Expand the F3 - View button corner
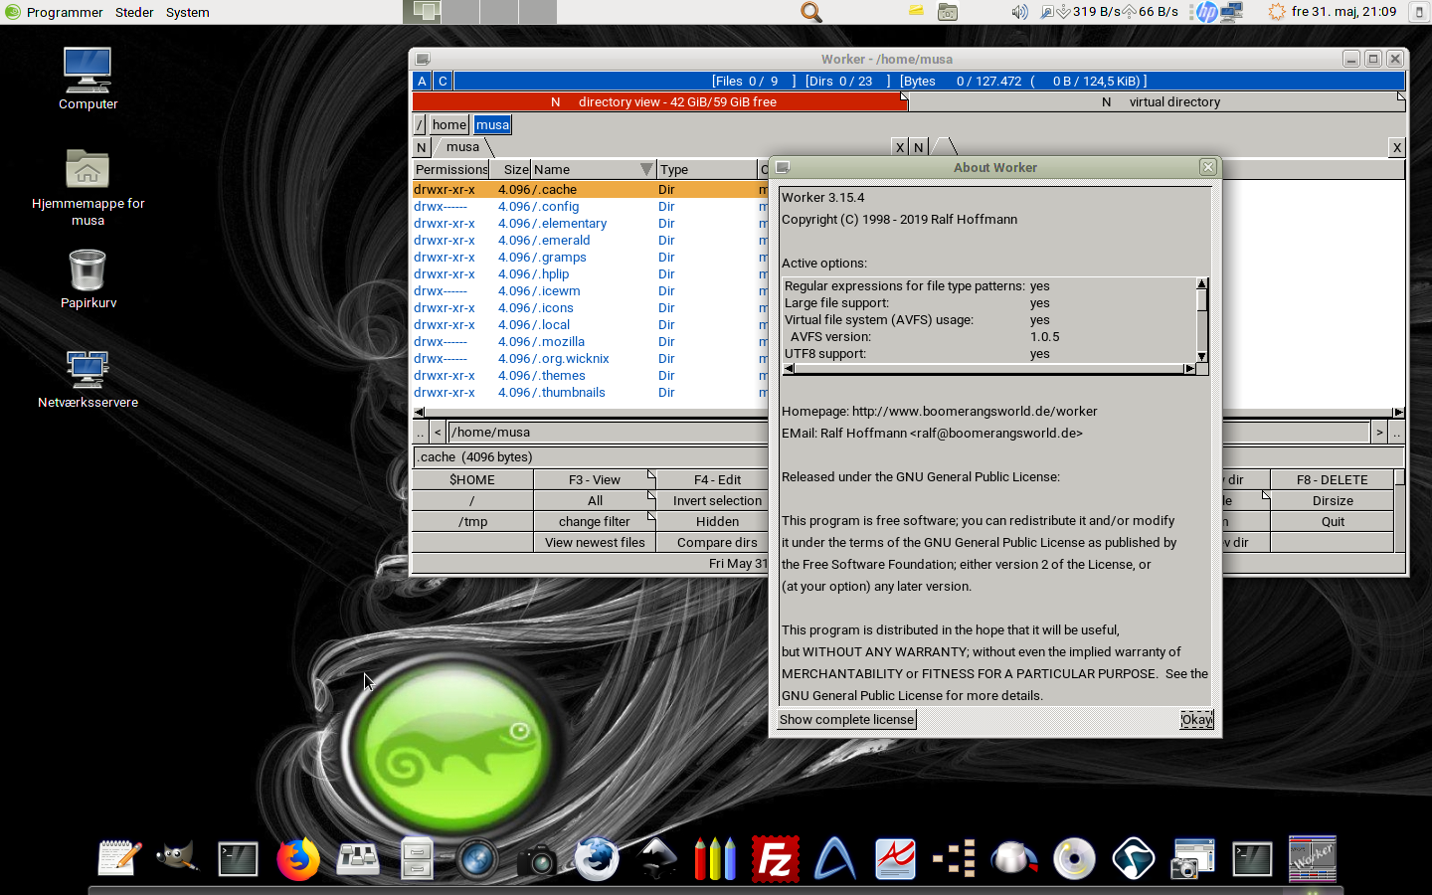Viewport: 1432px width, 895px height. [651, 474]
